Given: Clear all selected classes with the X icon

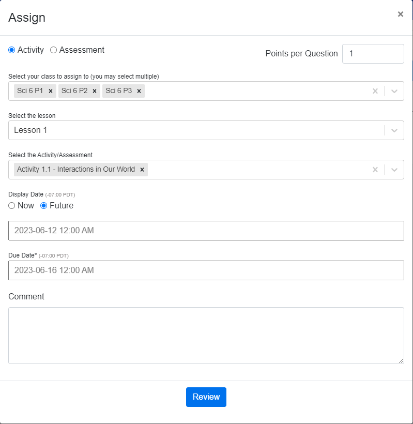Looking at the screenshot, I should click(x=375, y=90).
